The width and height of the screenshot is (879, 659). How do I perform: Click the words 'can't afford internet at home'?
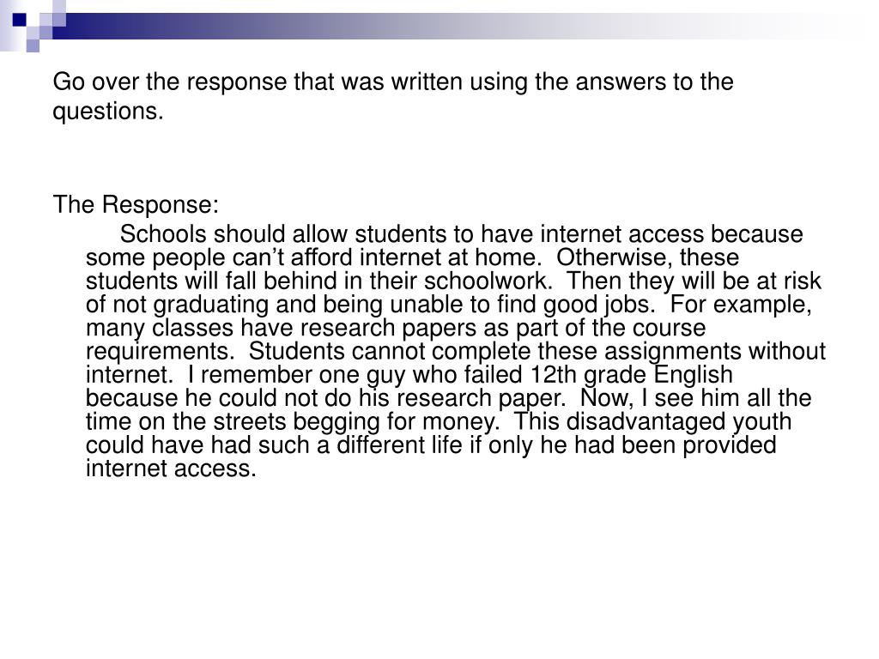tap(385, 257)
